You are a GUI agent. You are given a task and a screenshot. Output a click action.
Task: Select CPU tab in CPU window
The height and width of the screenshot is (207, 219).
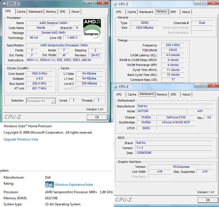pyautogui.click(x=8, y=11)
